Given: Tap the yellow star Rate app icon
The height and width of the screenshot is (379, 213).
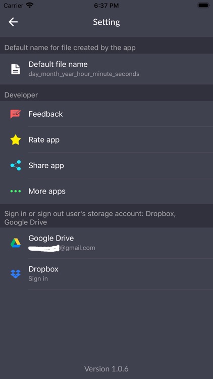Looking at the screenshot, I should [16, 139].
